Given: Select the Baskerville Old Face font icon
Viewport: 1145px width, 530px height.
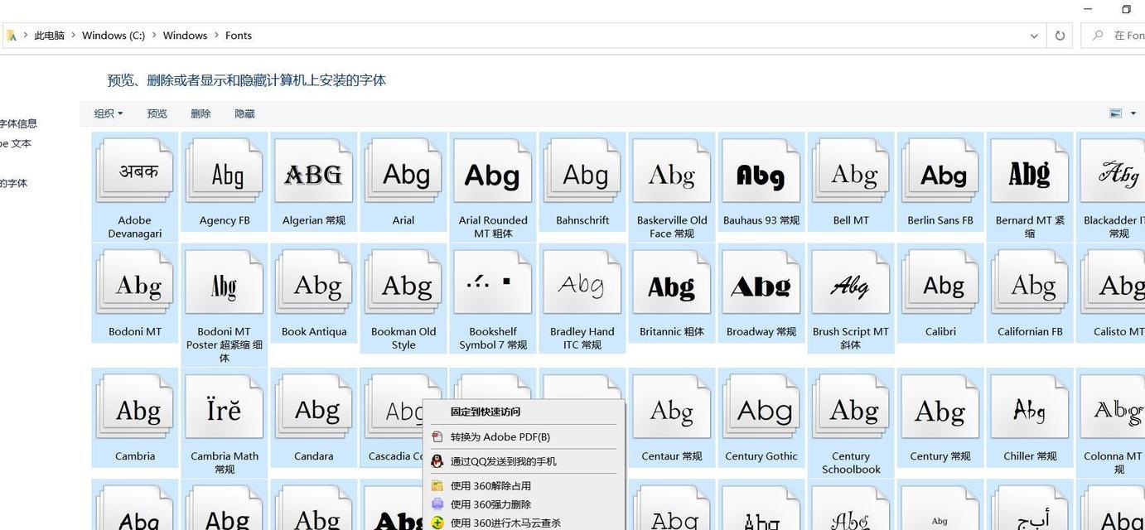Looking at the screenshot, I should point(672,171).
